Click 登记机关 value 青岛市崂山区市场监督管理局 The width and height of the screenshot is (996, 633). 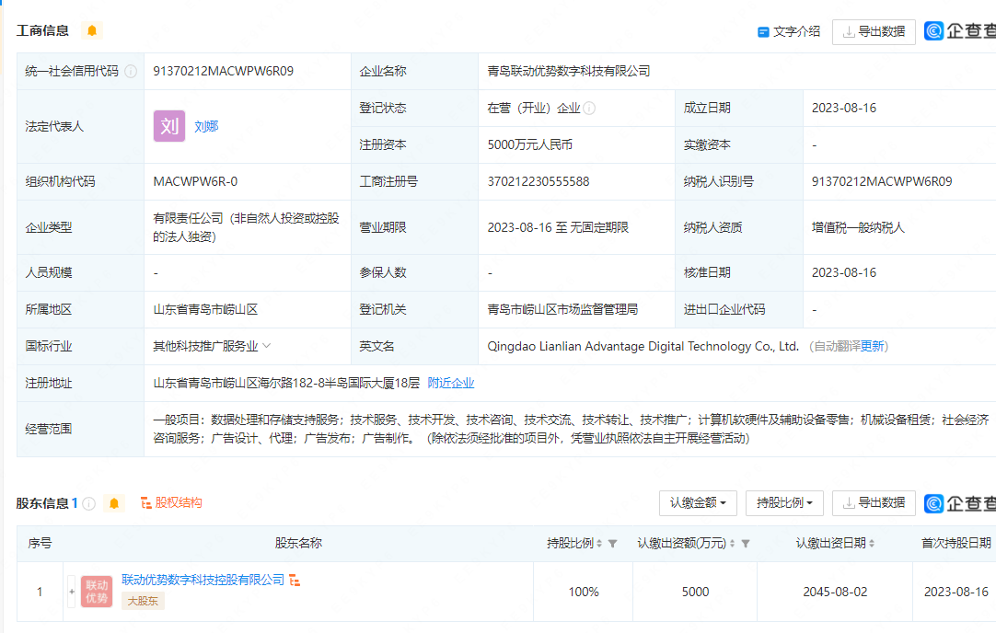pos(562,309)
